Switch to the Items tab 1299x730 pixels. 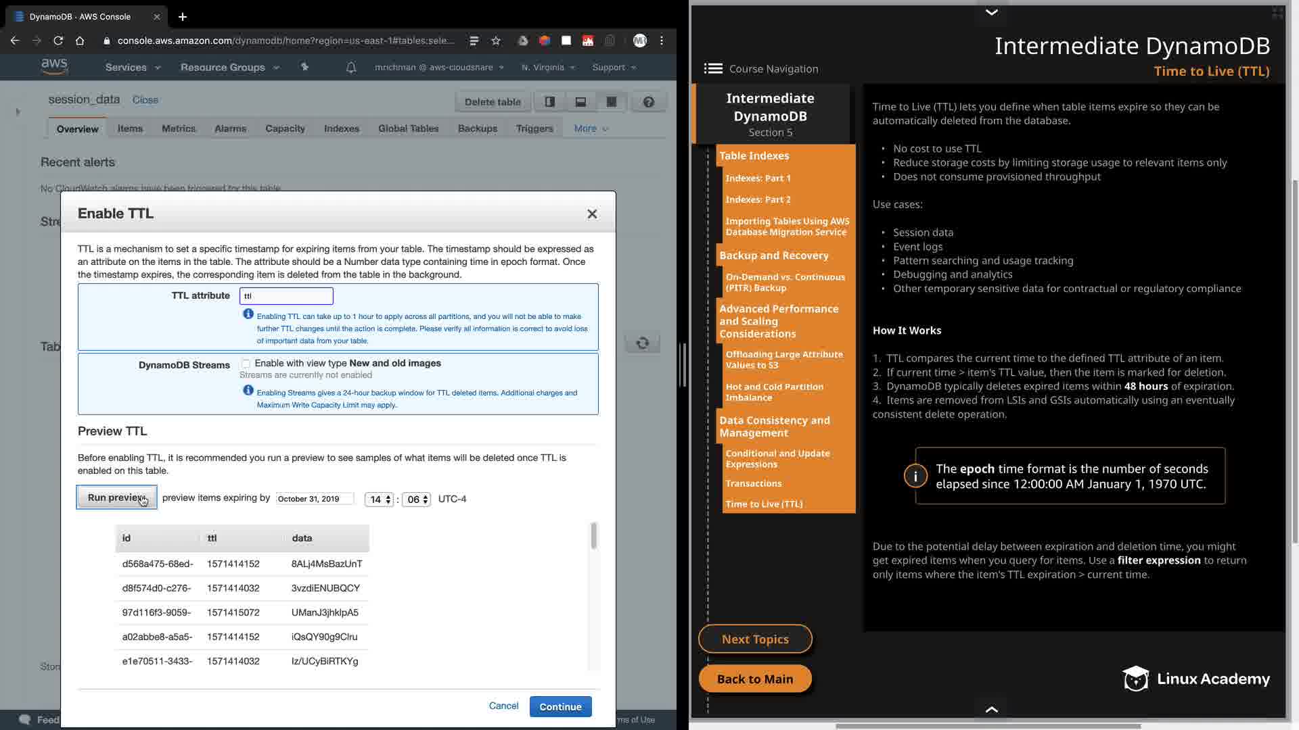click(x=130, y=128)
